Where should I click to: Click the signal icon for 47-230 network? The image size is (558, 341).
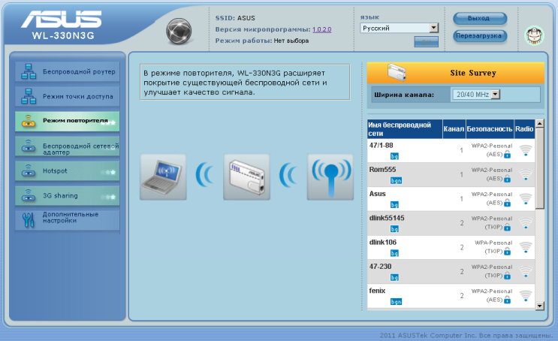(526, 271)
